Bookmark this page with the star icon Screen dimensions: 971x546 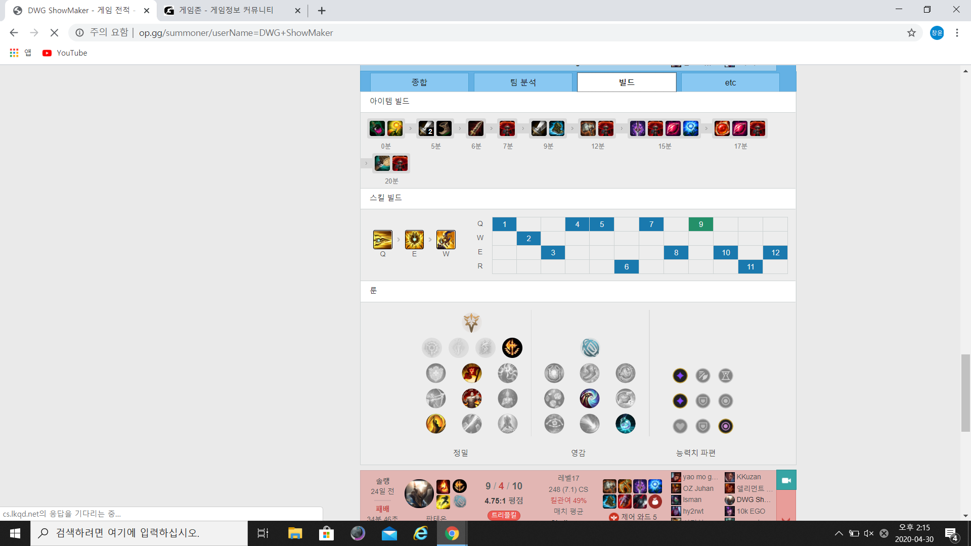(x=911, y=33)
